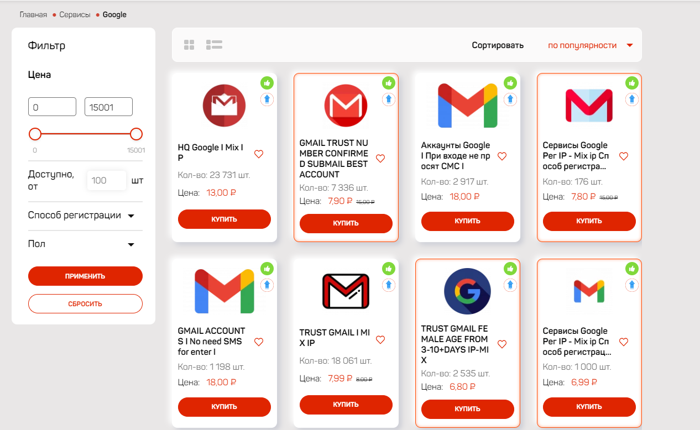Buy HQ Google I Mix IP

(x=224, y=219)
